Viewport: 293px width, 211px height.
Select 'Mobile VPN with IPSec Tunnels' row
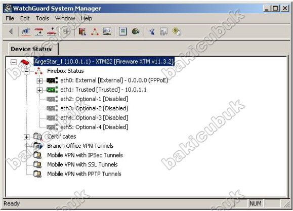(x=85, y=155)
